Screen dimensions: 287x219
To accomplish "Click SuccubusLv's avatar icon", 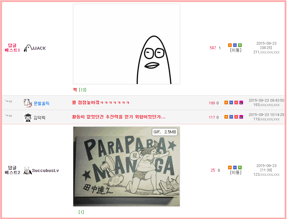I will 28,170.
